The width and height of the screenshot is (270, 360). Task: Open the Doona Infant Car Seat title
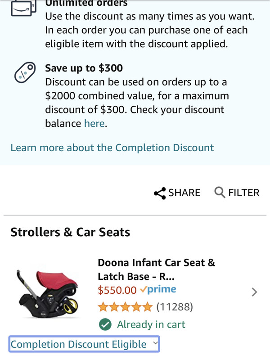[156, 269]
